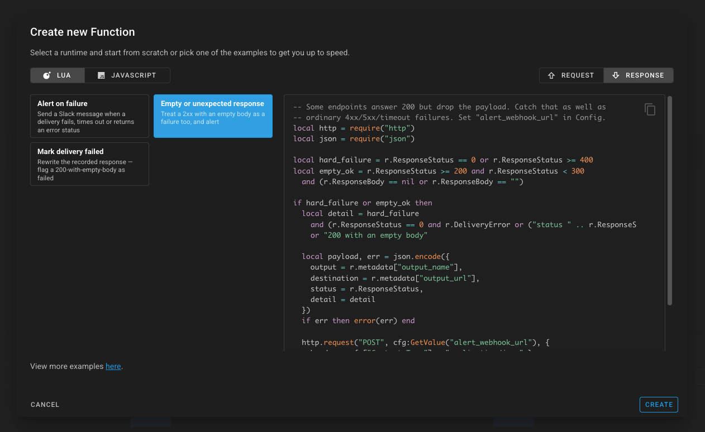Select the JAVASCRIPT runtime
The image size is (705, 432).
(127, 75)
